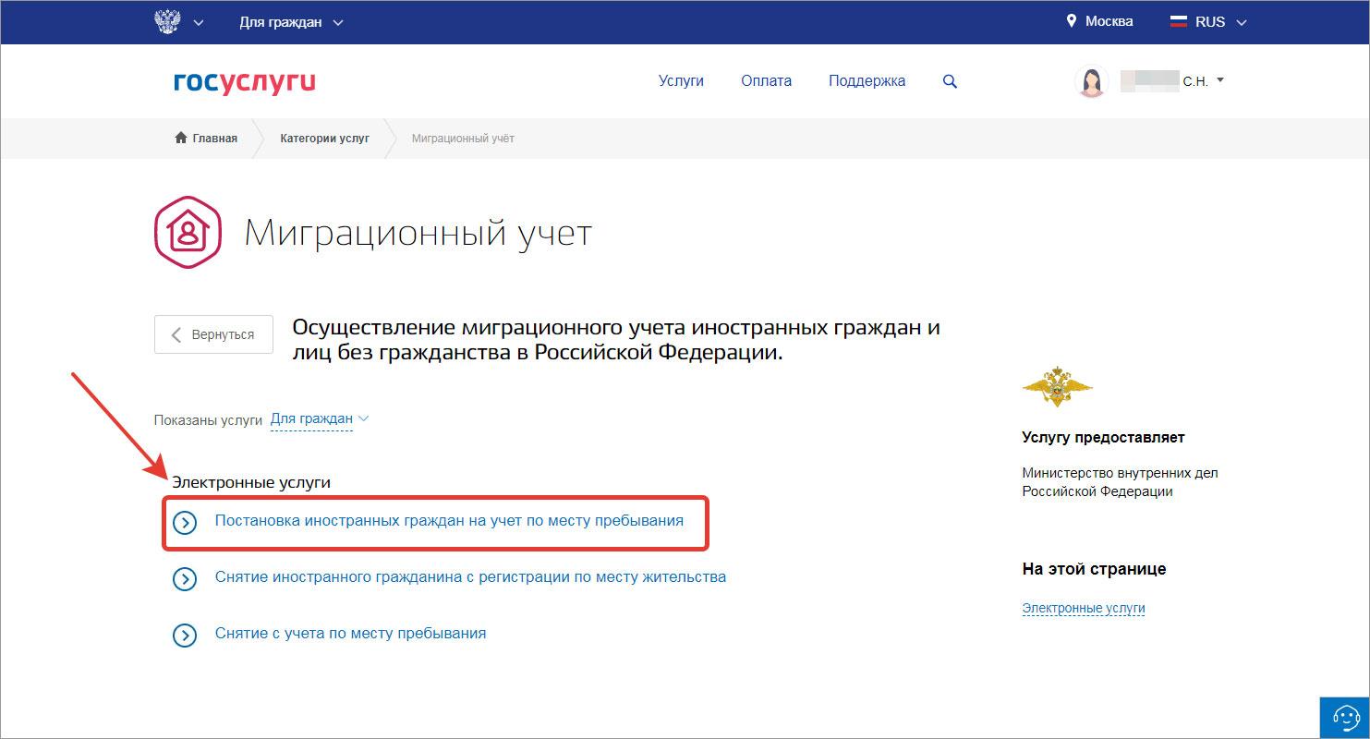
Task: Go to the Госуслуги logo home page
Action: click(244, 81)
